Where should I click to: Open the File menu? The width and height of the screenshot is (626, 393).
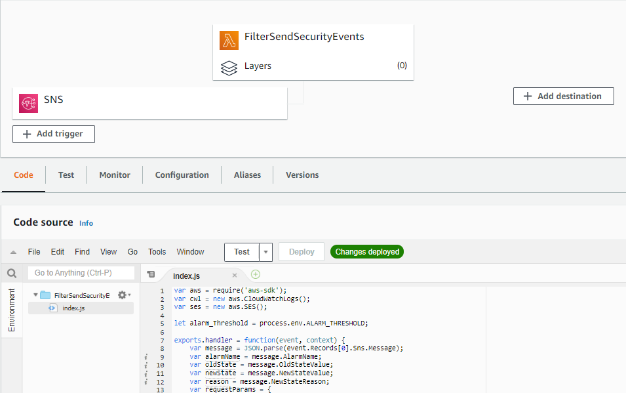click(x=33, y=251)
